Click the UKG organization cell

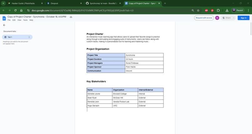point(125,106)
